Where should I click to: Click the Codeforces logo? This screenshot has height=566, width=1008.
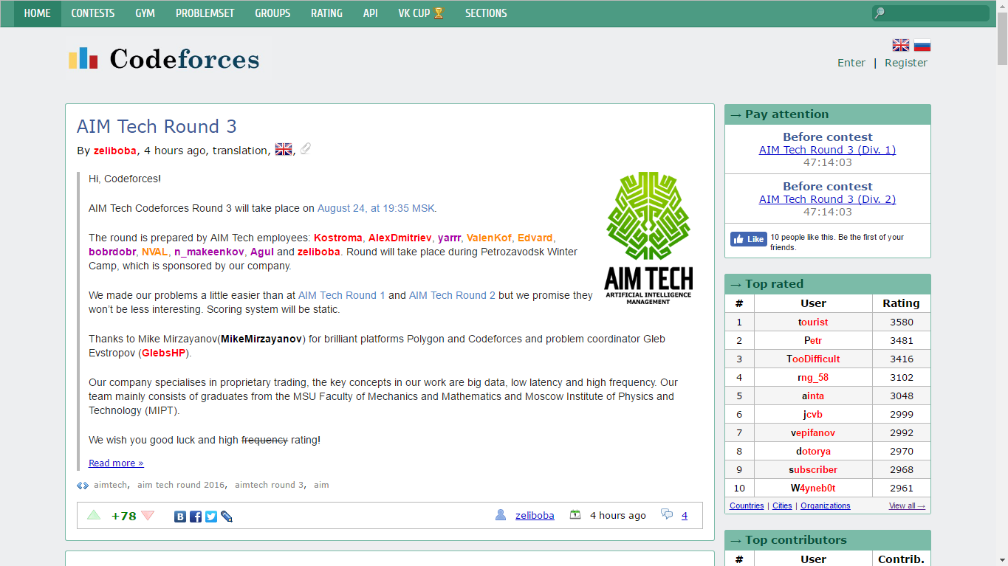pyautogui.click(x=164, y=58)
